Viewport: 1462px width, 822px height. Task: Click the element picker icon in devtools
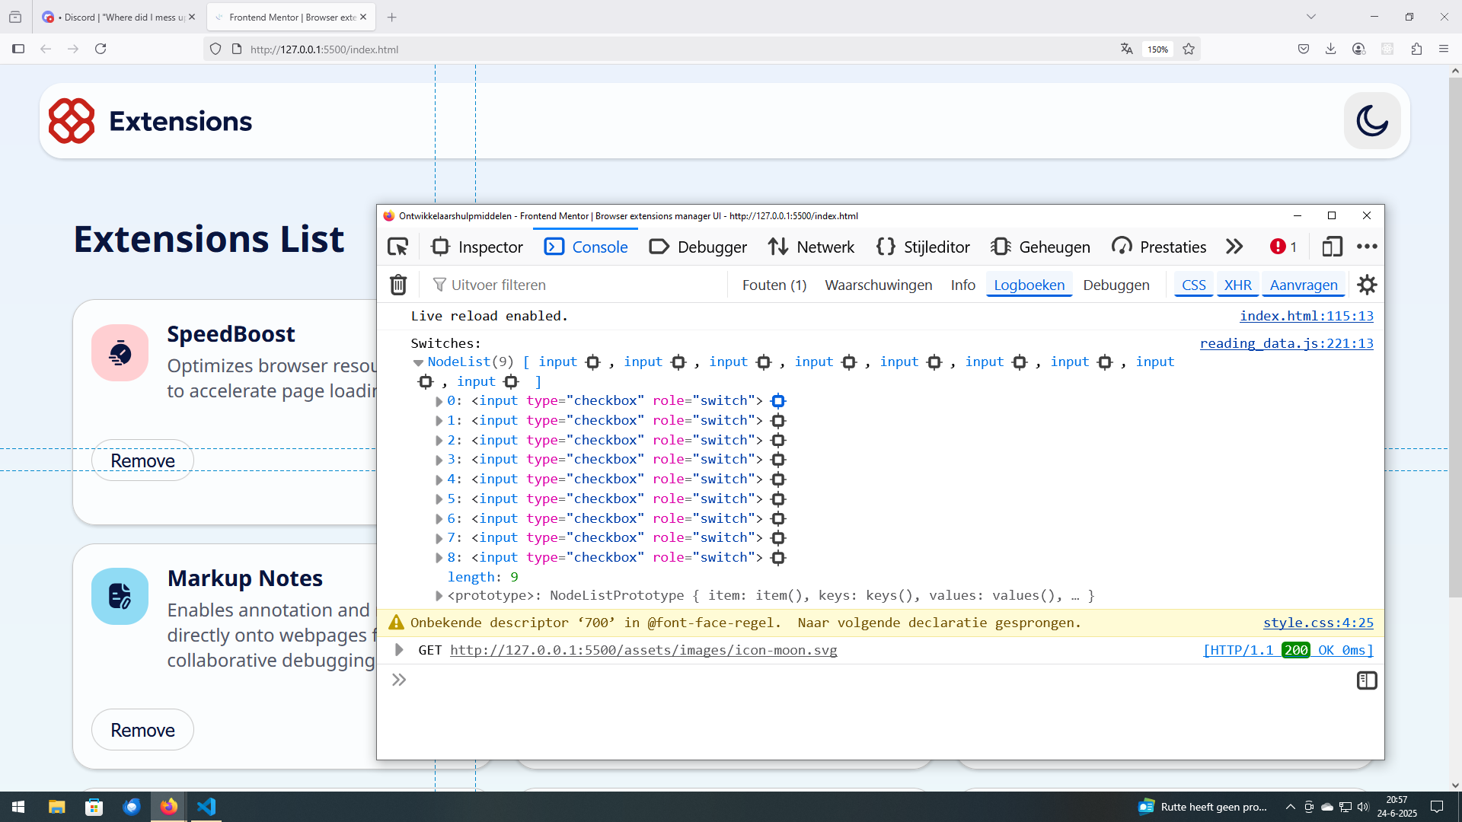pos(398,247)
